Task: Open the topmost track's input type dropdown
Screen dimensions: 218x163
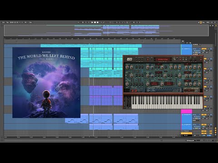Action: click(x=197, y=49)
